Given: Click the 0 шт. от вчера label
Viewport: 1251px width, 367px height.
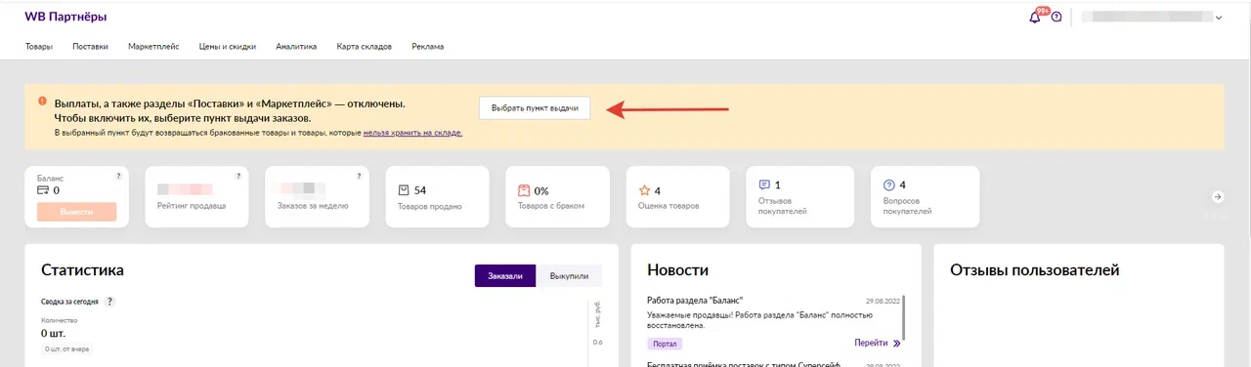Looking at the screenshot, I should click(66, 348).
